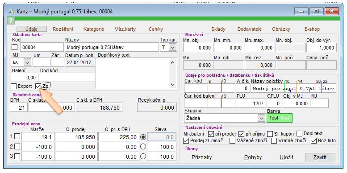The image size is (347, 173).
Task: Uncheck the Zp. checkbox
Action: click(x=38, y=86)
